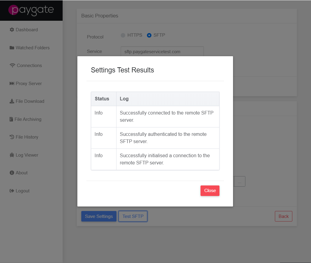Go to Watched Folders page
Viewport: 311px width, 263px height.
[x=30, y=48]
